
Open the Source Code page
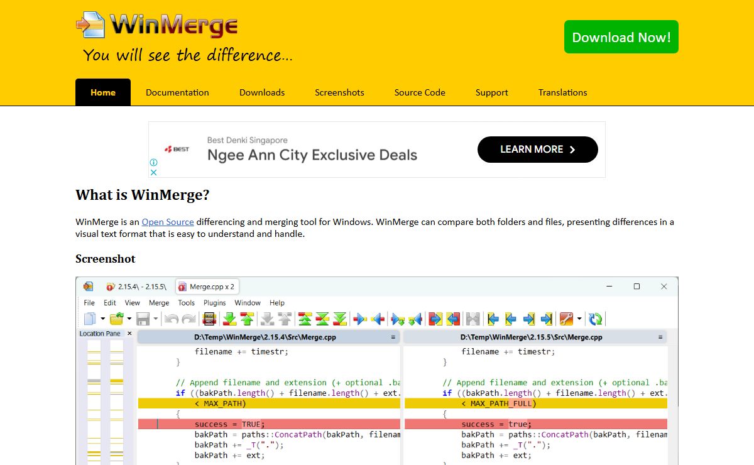(x=420, y=92)
